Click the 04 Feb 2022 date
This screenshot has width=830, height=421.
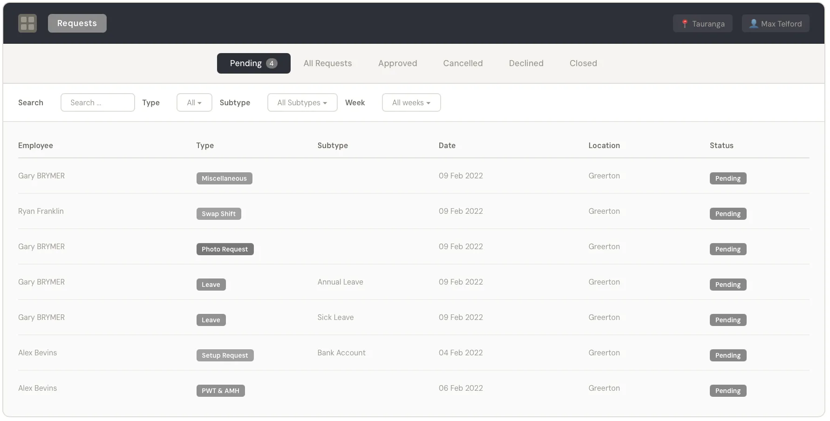pos(461,353)
